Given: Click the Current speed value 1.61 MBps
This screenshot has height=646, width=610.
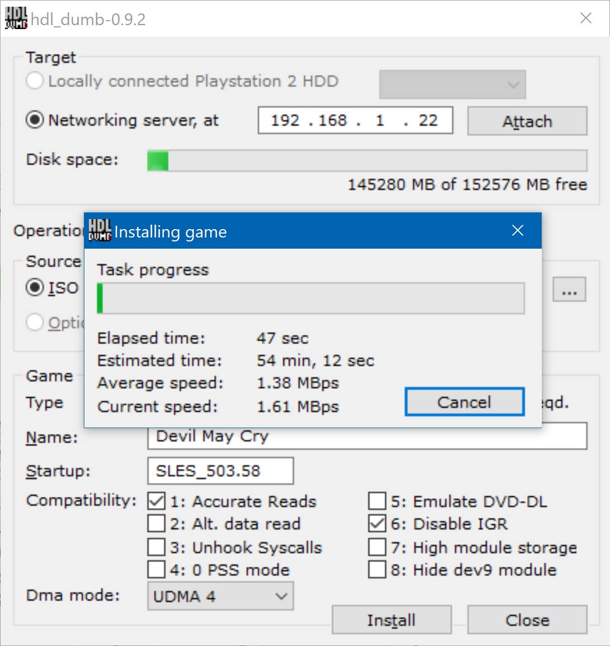Looking at the screenshot, I should (297, 407).
